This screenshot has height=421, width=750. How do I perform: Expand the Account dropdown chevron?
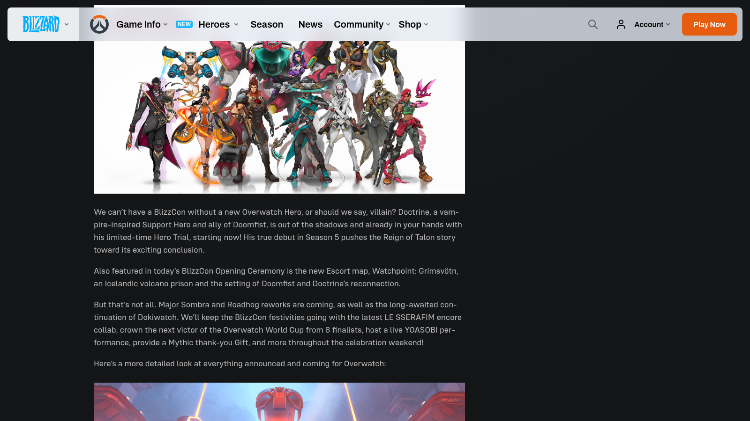click(x=668, y=24)
